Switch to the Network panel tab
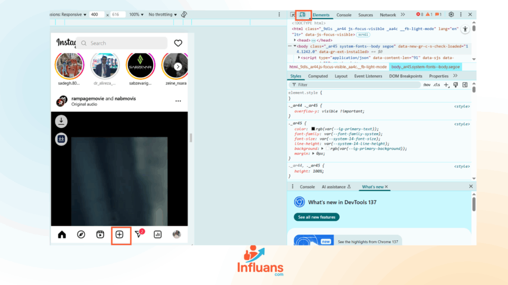Screen dimensions: 508x285 point(388,15)
